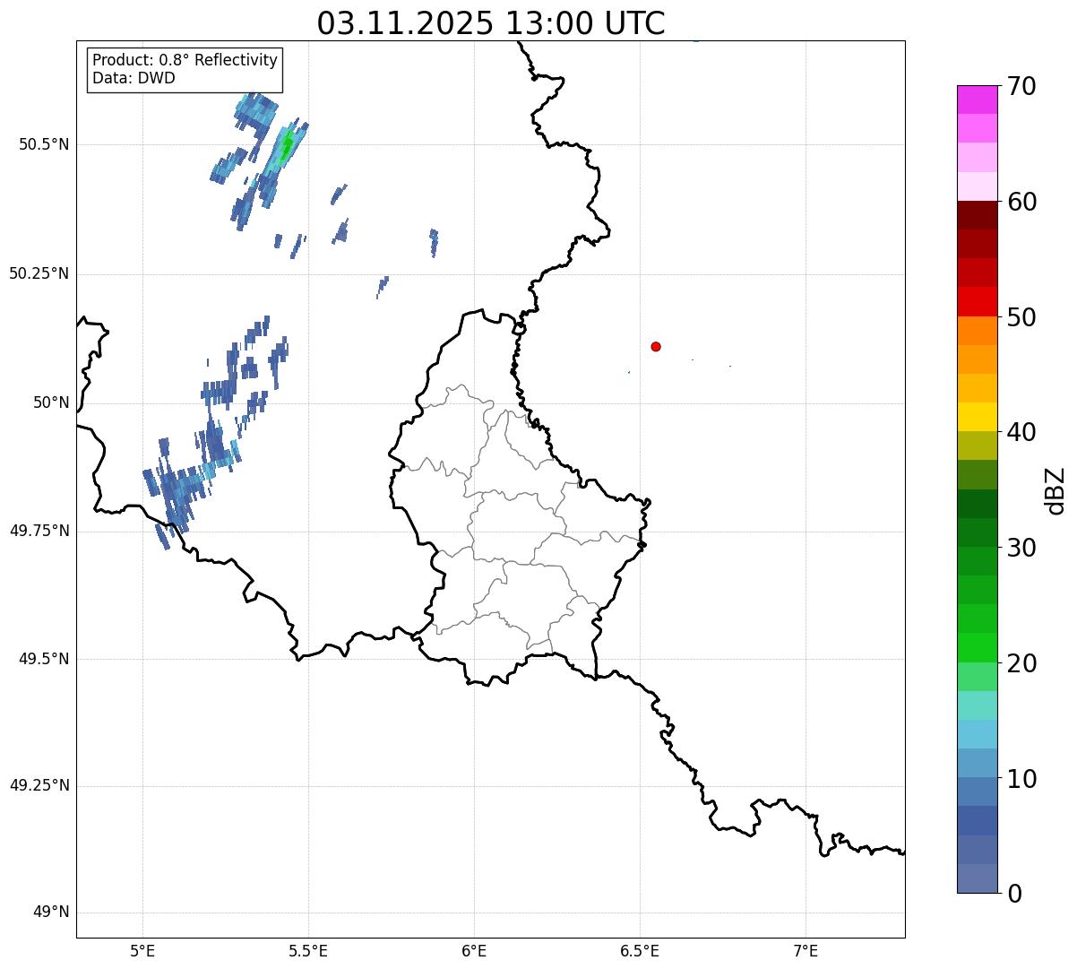Click the longitude label 6°E
The width and height of the screenshot is (1077, 969).
(x=474, y=950)
